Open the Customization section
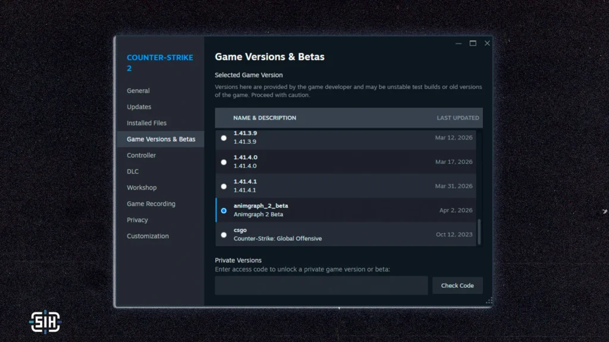609x342 pixels. pos(147,236)
